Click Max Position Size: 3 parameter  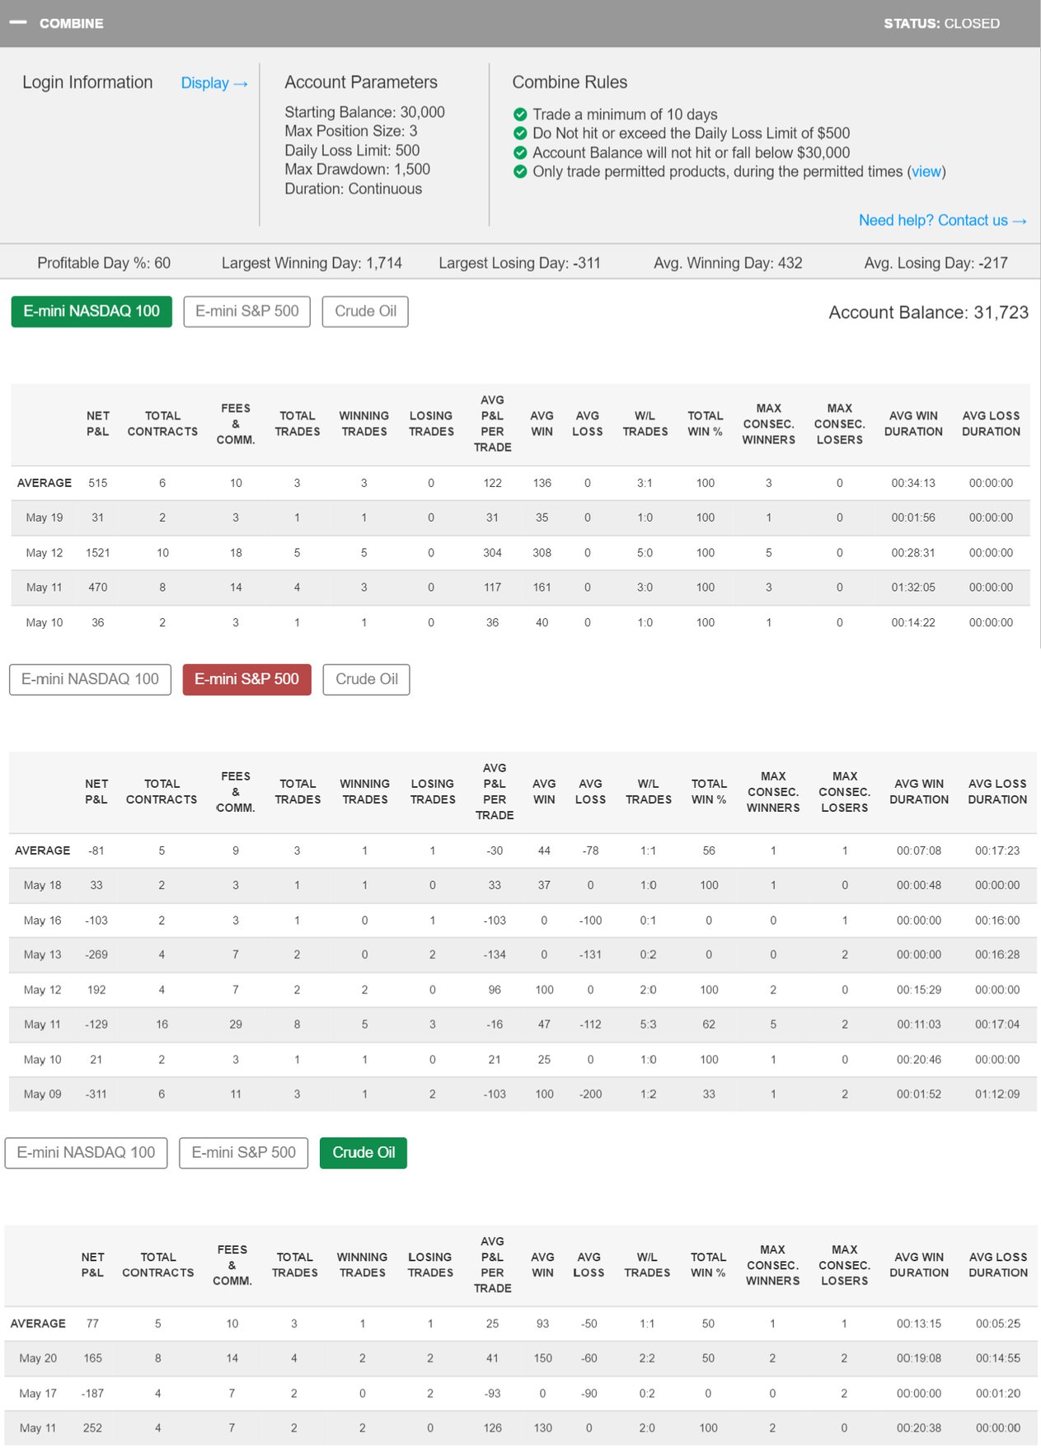(x=351, y=131)
